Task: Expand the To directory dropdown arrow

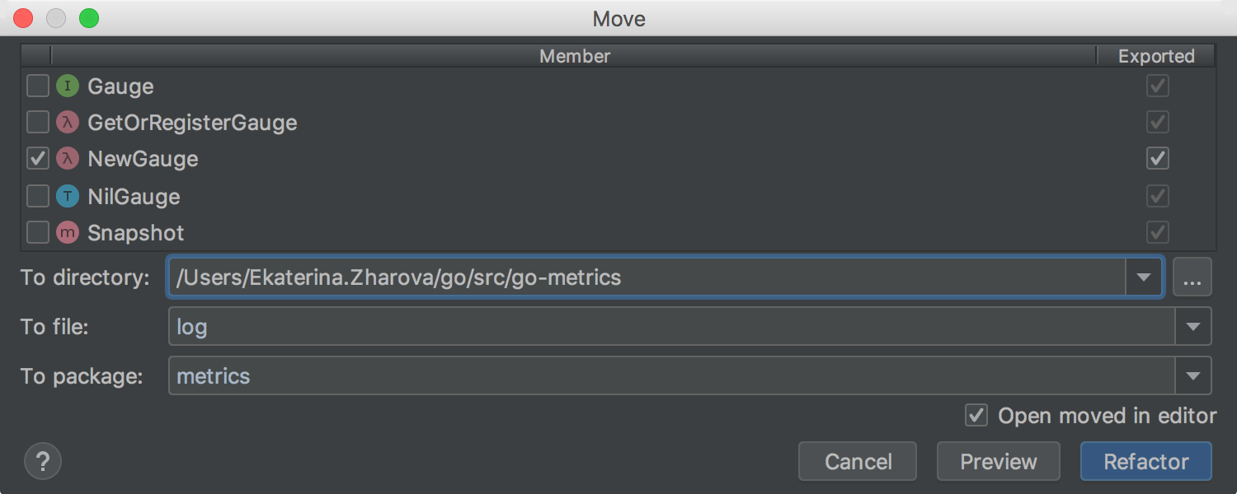Action: pyautogui.click(x=1144, y=277)
